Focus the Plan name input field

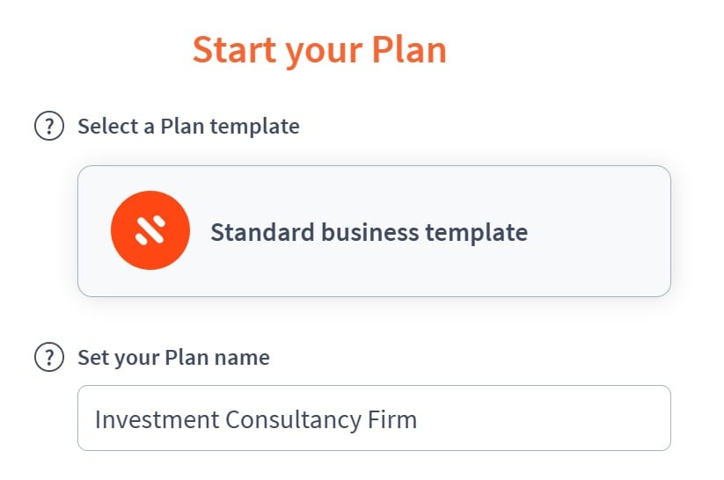point(374,418)
